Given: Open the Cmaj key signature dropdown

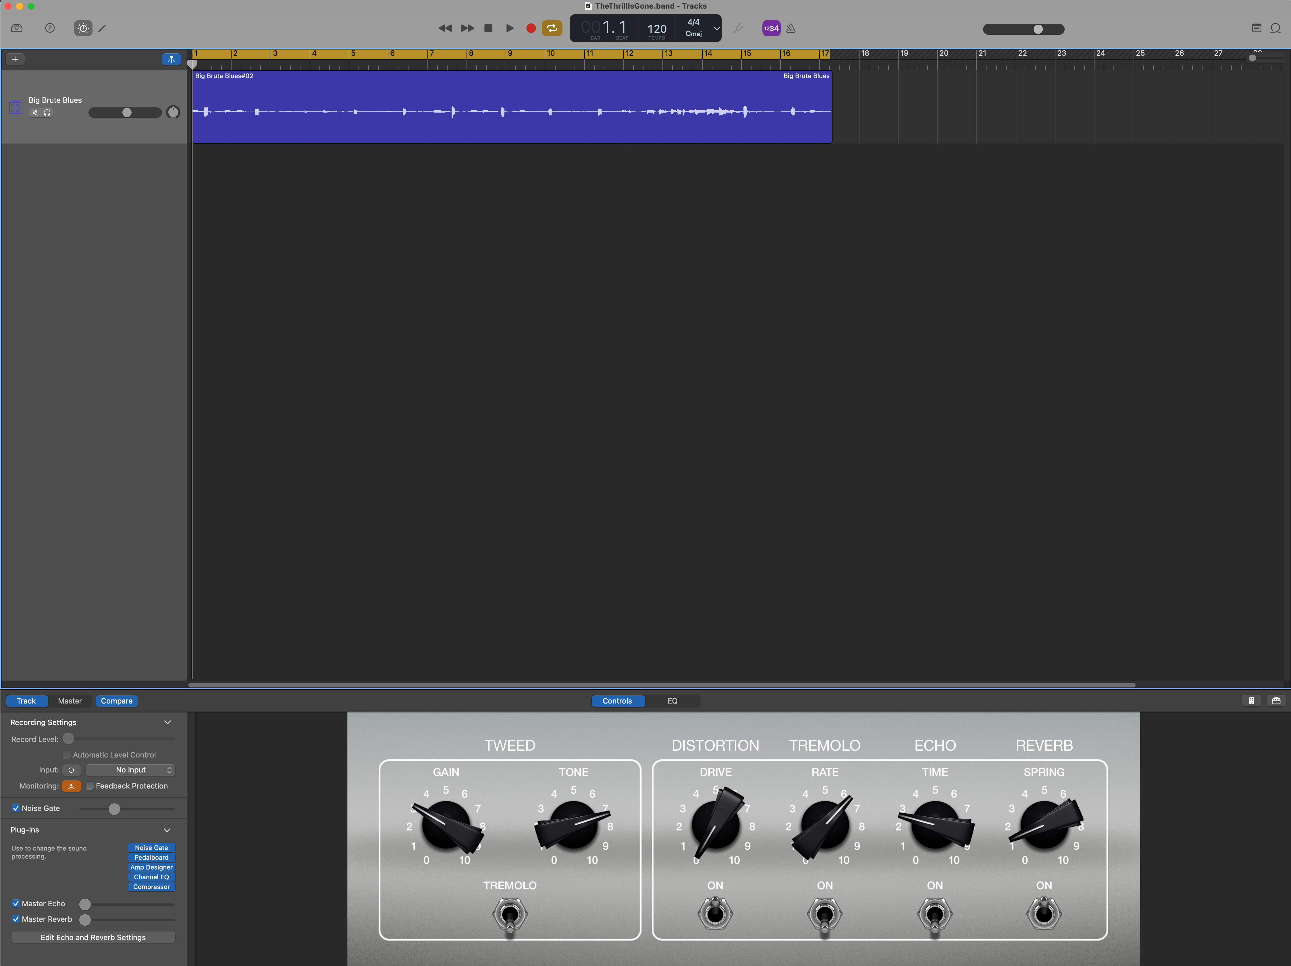Looking at the screenshot, I should pyautogui.click(x=716, y=28).
